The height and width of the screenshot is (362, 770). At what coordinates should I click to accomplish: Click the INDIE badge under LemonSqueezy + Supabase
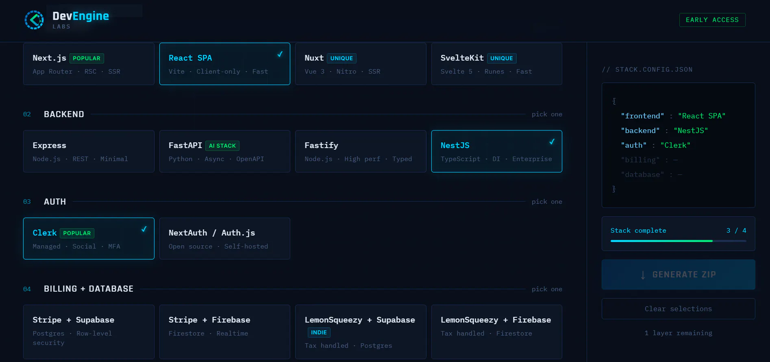pyautogui.click(x=319, y=332)
